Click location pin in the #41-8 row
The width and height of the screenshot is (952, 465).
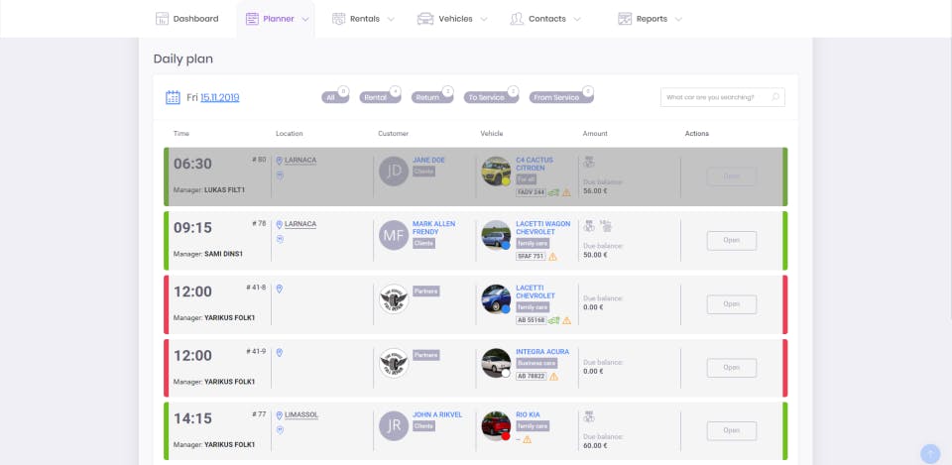pyautogui.click(x=280, y=289)
